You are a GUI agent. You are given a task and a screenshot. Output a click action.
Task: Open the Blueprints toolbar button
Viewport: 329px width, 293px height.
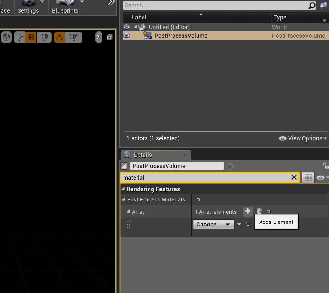65,7
